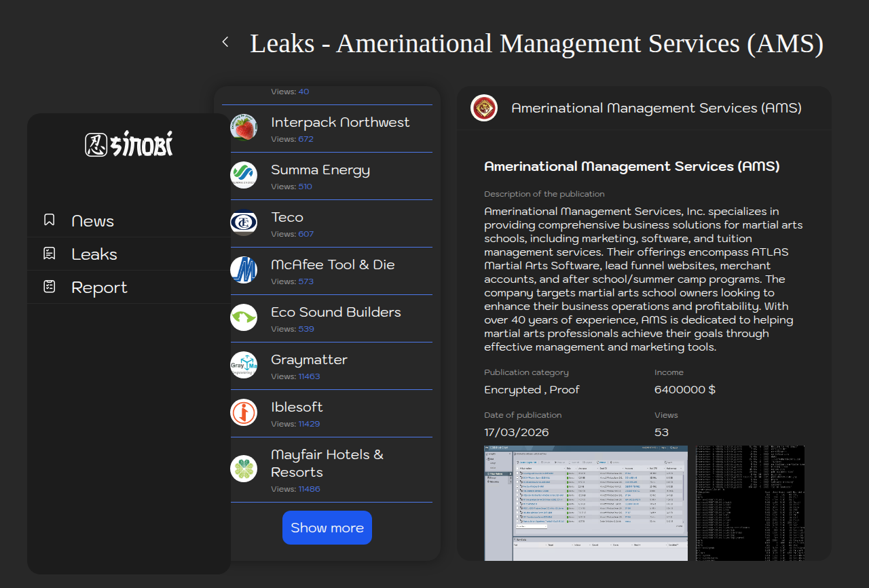Click the Sinobi logo in the sidebar
This screenshot has height=588, width=869.
click(129, 144)
